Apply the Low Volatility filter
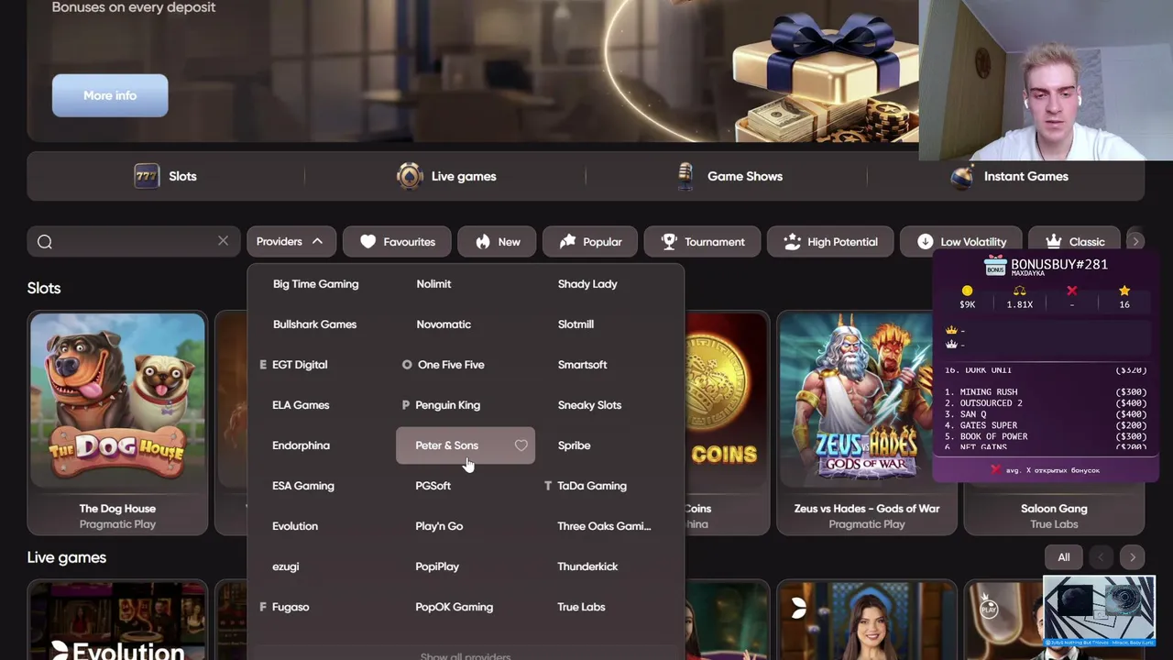The height and width of the screenshot is (660, 1173). [x=960, y=242]
